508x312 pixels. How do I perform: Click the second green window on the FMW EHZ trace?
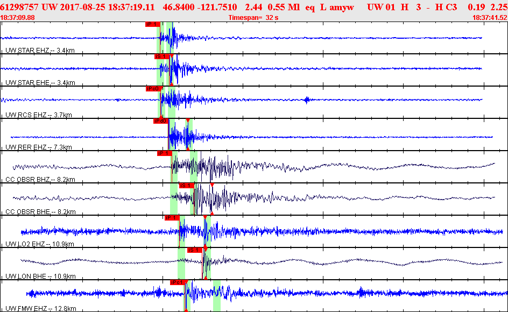click(217, 296)
